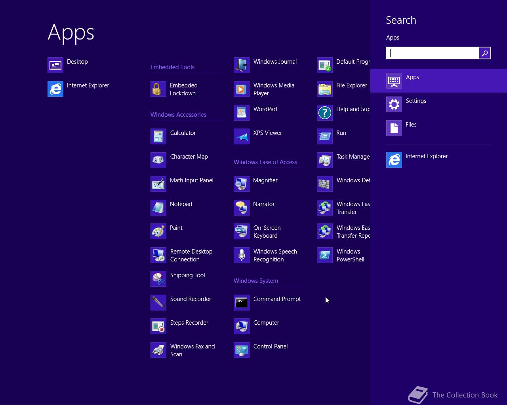The image size is (507, 405).
Task: Launch XPS Viewer icon
Action: click(x=242, y=136)
